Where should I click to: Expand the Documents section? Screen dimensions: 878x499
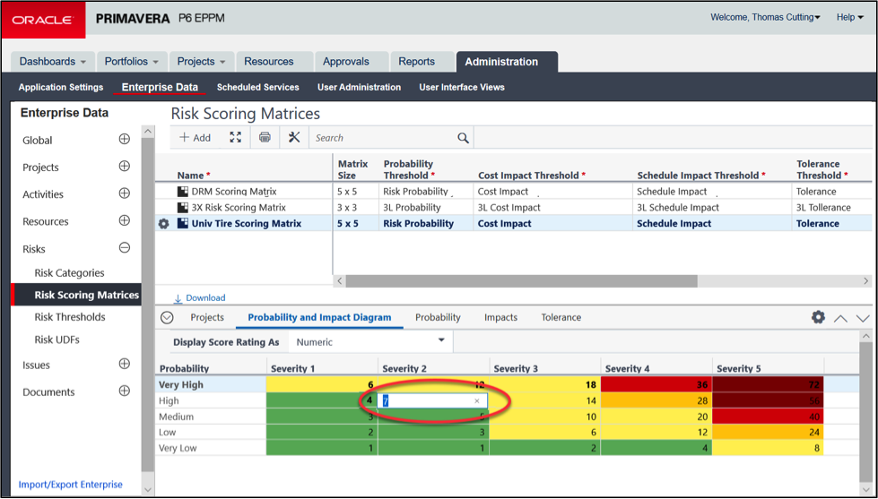tap(125, 391)
